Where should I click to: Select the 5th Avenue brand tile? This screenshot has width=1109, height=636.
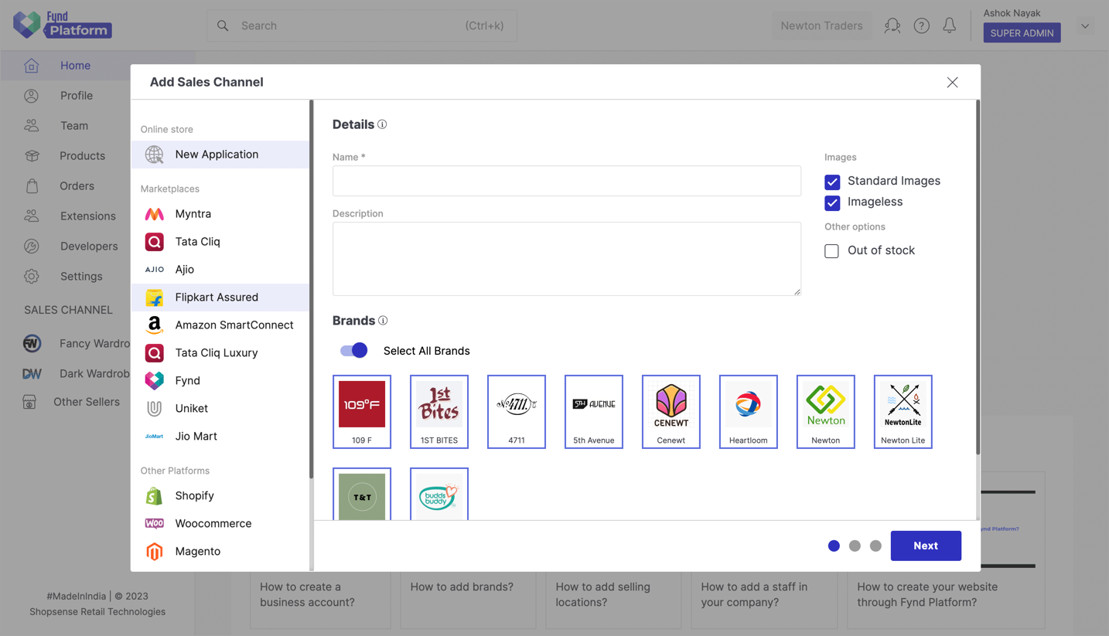click(594, 412)
